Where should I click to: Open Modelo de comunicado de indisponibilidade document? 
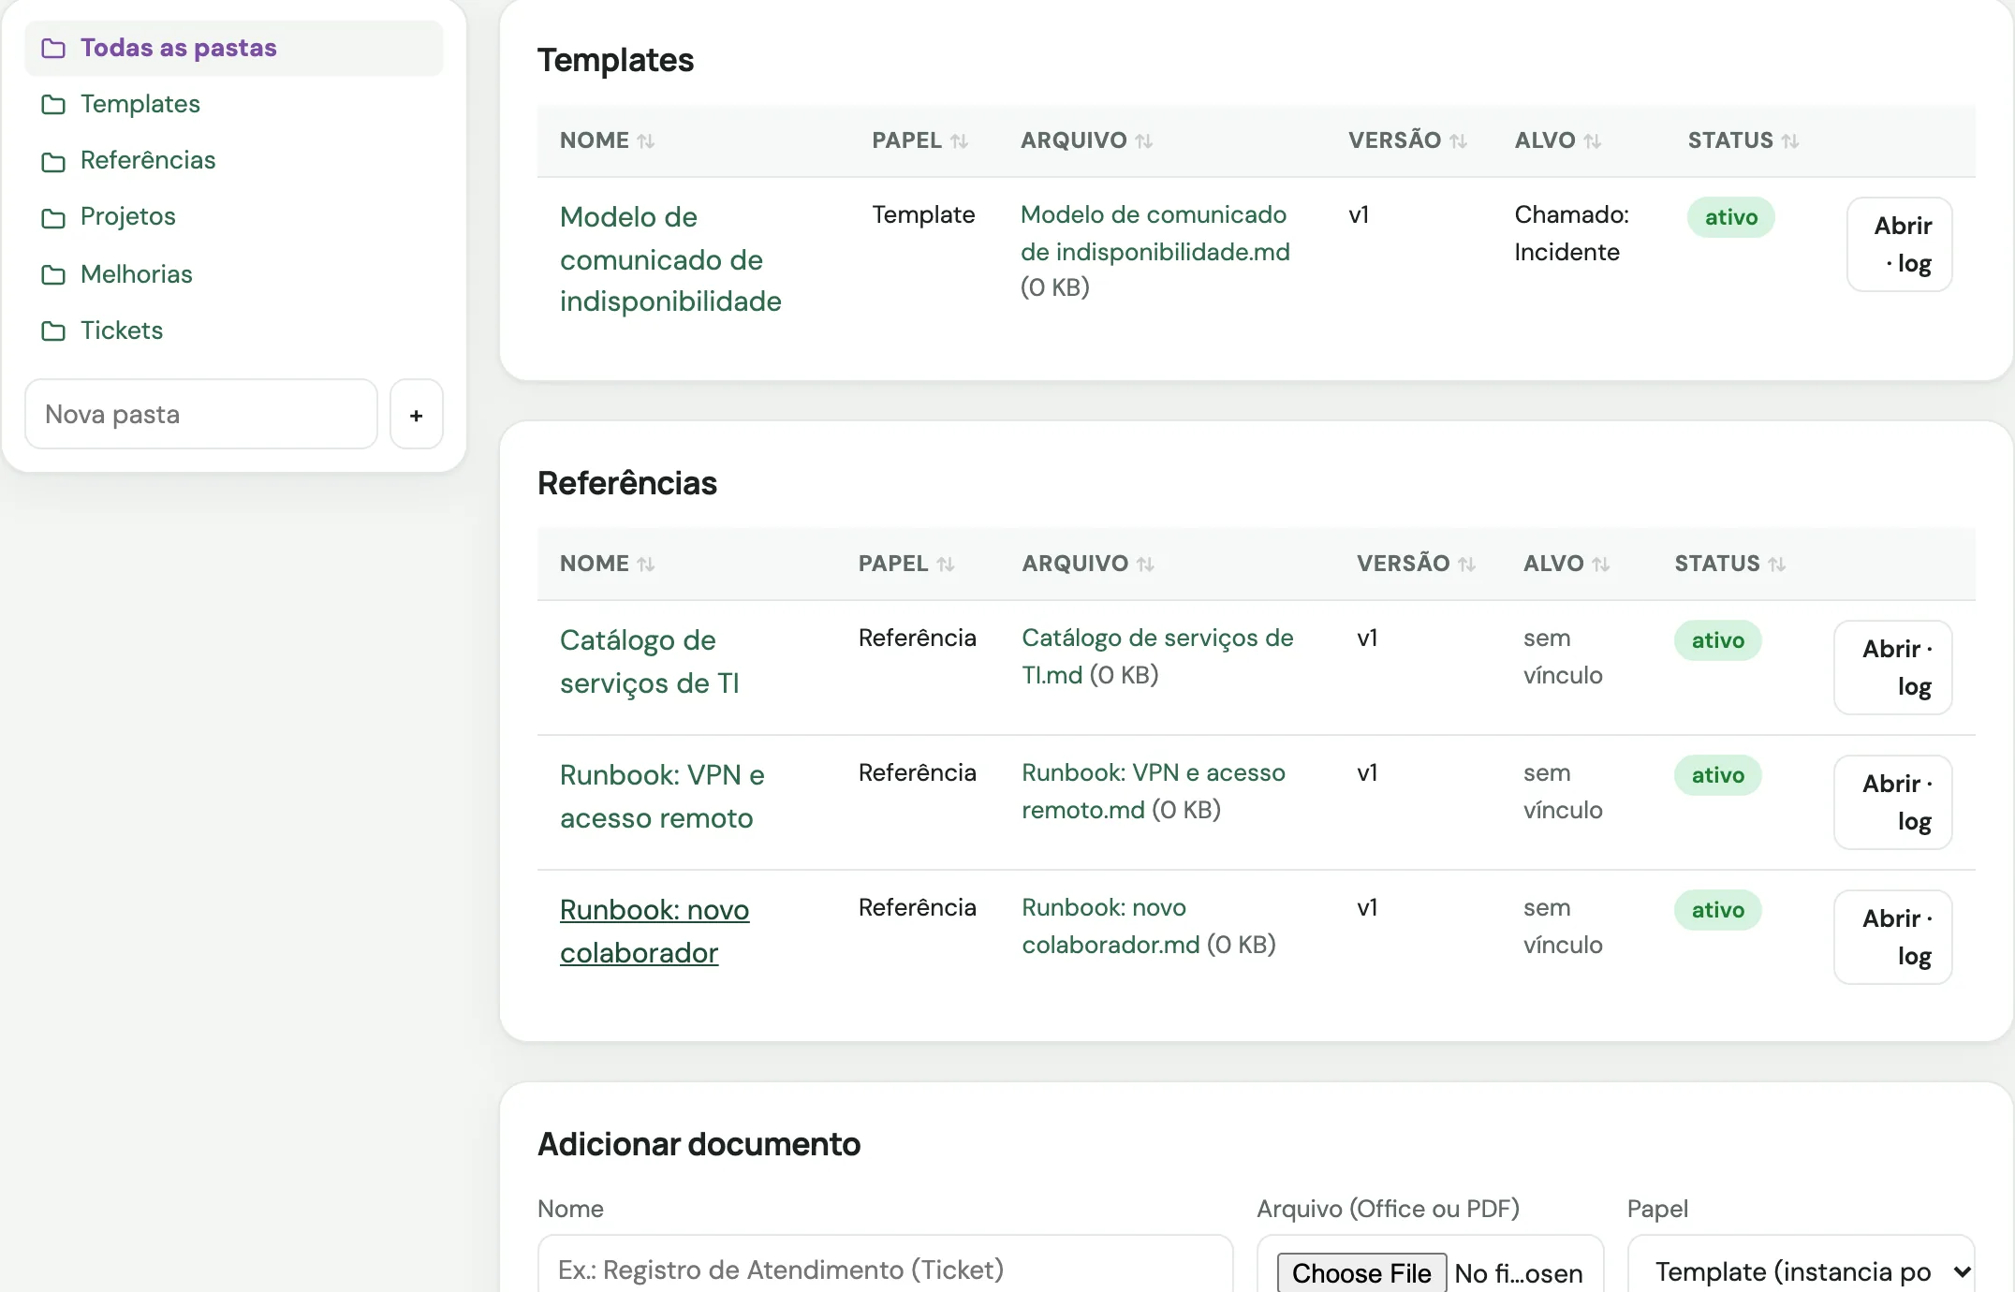coord(670,259)
